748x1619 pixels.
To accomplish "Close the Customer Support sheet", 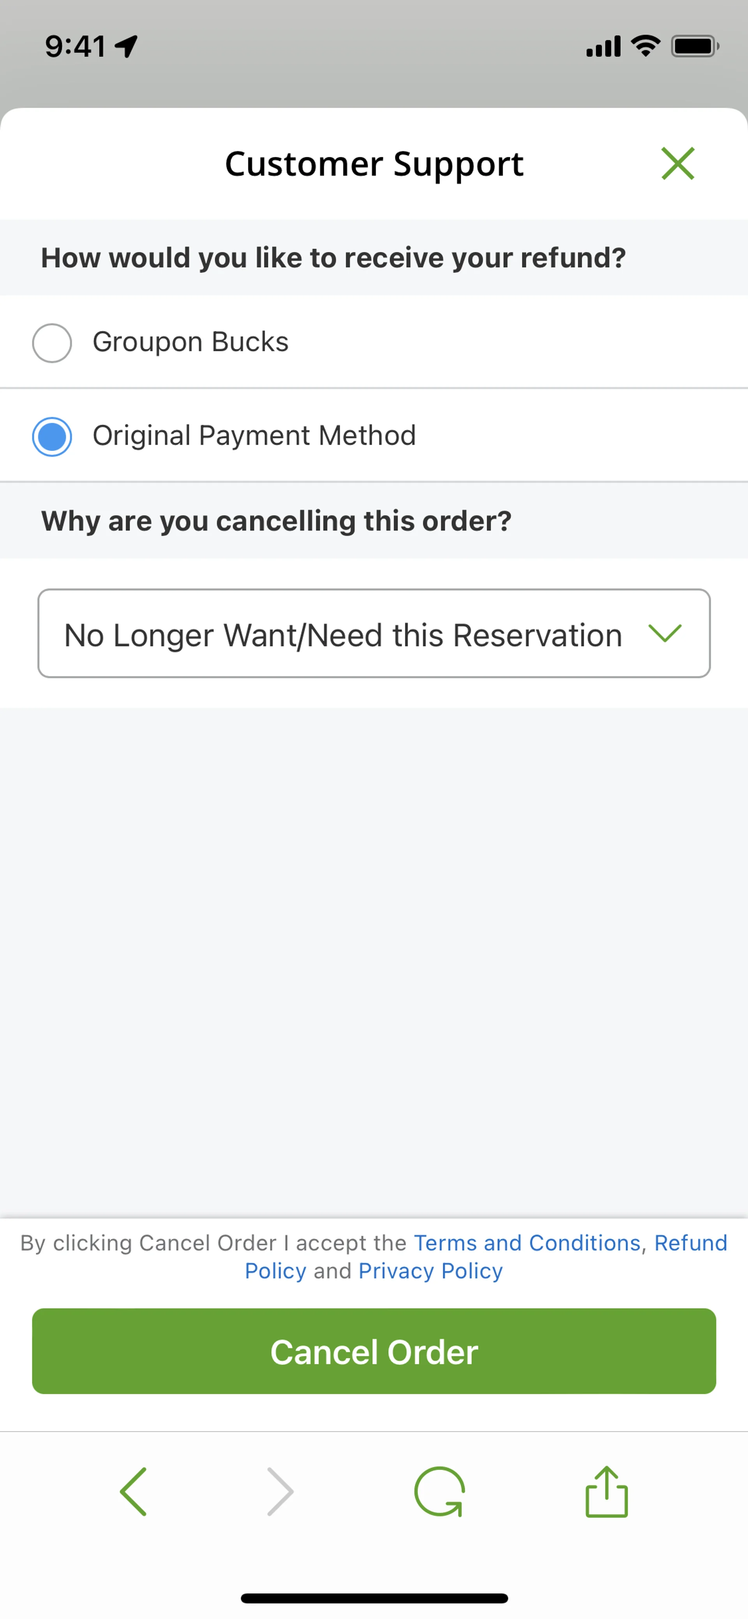I will pyautogui.click(x=677, y=164).
